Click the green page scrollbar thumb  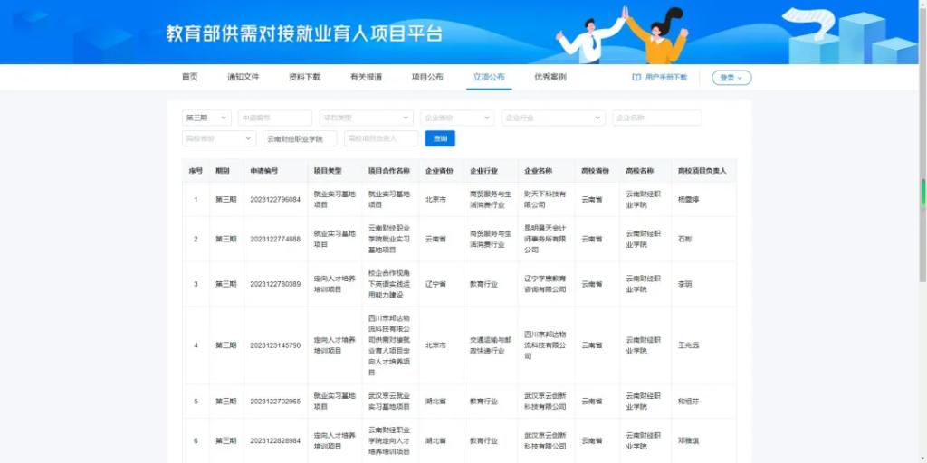coord(923,192)
